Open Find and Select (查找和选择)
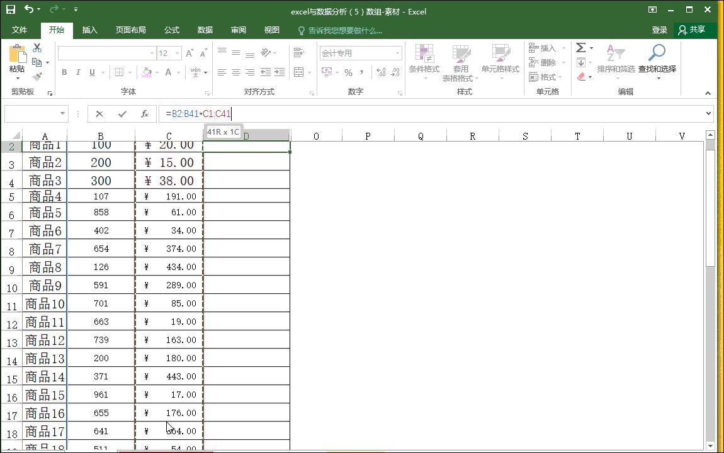Viewport: 724px width, 453px height. click(x=657, y=62)
